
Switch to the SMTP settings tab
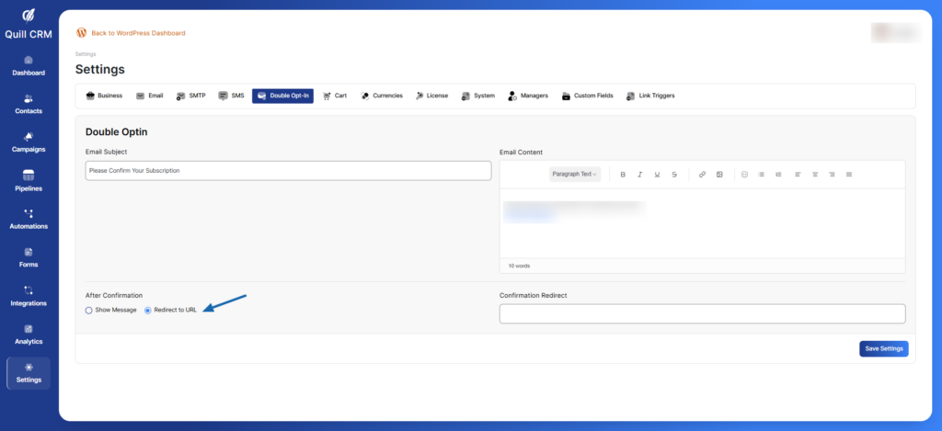click(190, 96)
